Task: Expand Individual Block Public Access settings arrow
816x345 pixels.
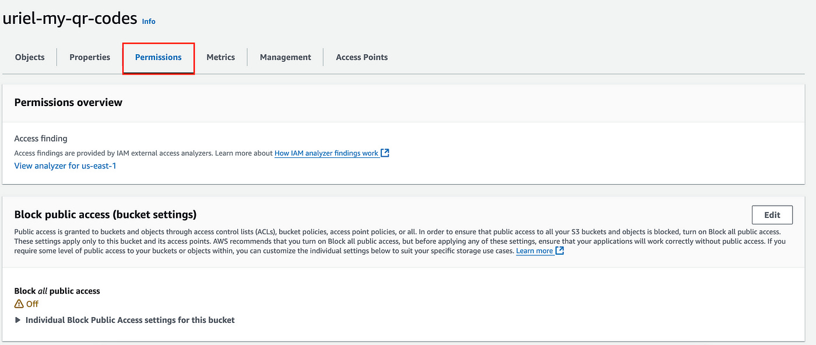Action: (18, 320)
